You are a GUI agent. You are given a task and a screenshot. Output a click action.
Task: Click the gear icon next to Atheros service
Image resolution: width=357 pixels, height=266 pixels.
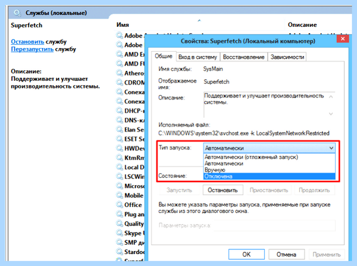point(120,73)
